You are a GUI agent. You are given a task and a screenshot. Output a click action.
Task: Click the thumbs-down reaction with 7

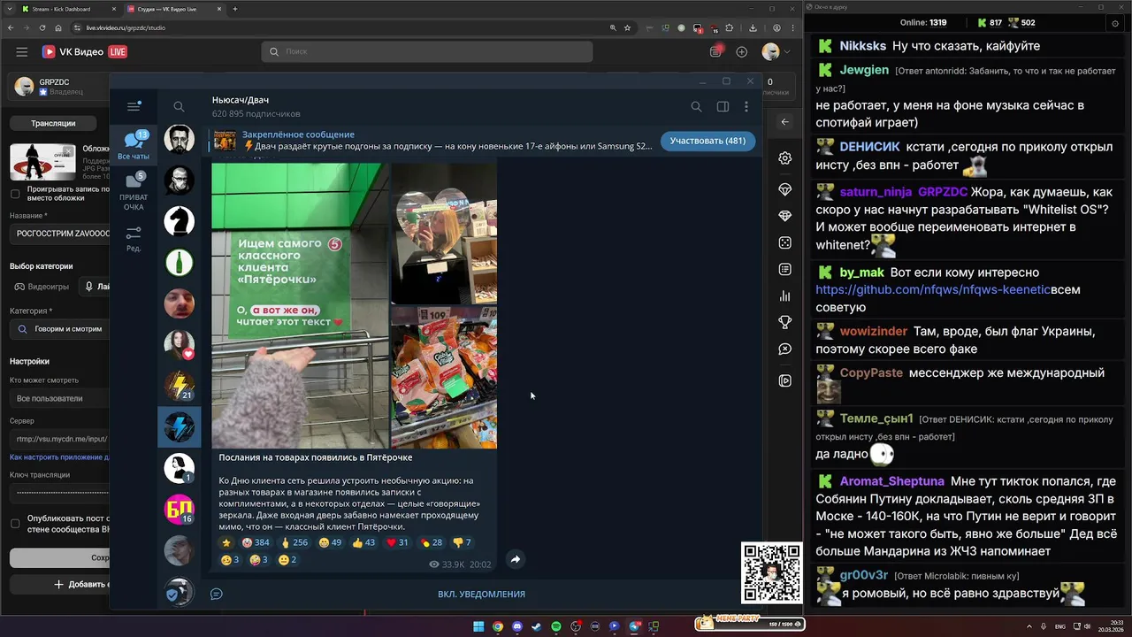[x=463, y=542]
